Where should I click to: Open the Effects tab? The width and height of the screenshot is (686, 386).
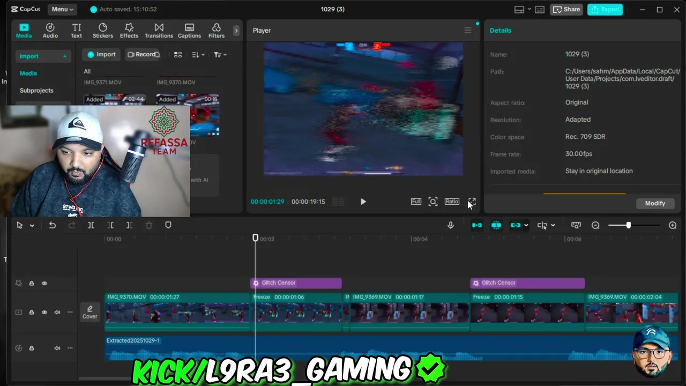point(129,31)
